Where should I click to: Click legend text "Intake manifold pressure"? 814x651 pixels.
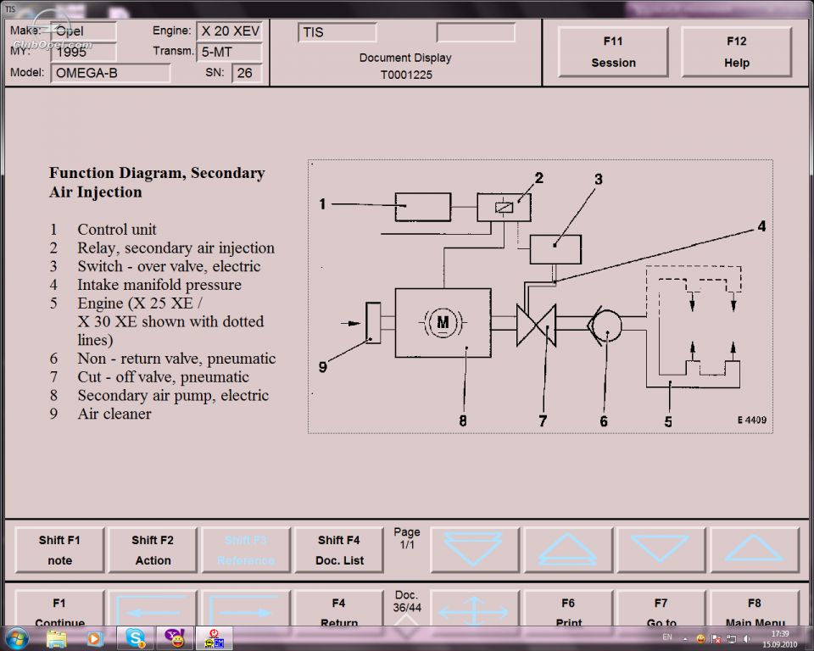click(159, 285)
